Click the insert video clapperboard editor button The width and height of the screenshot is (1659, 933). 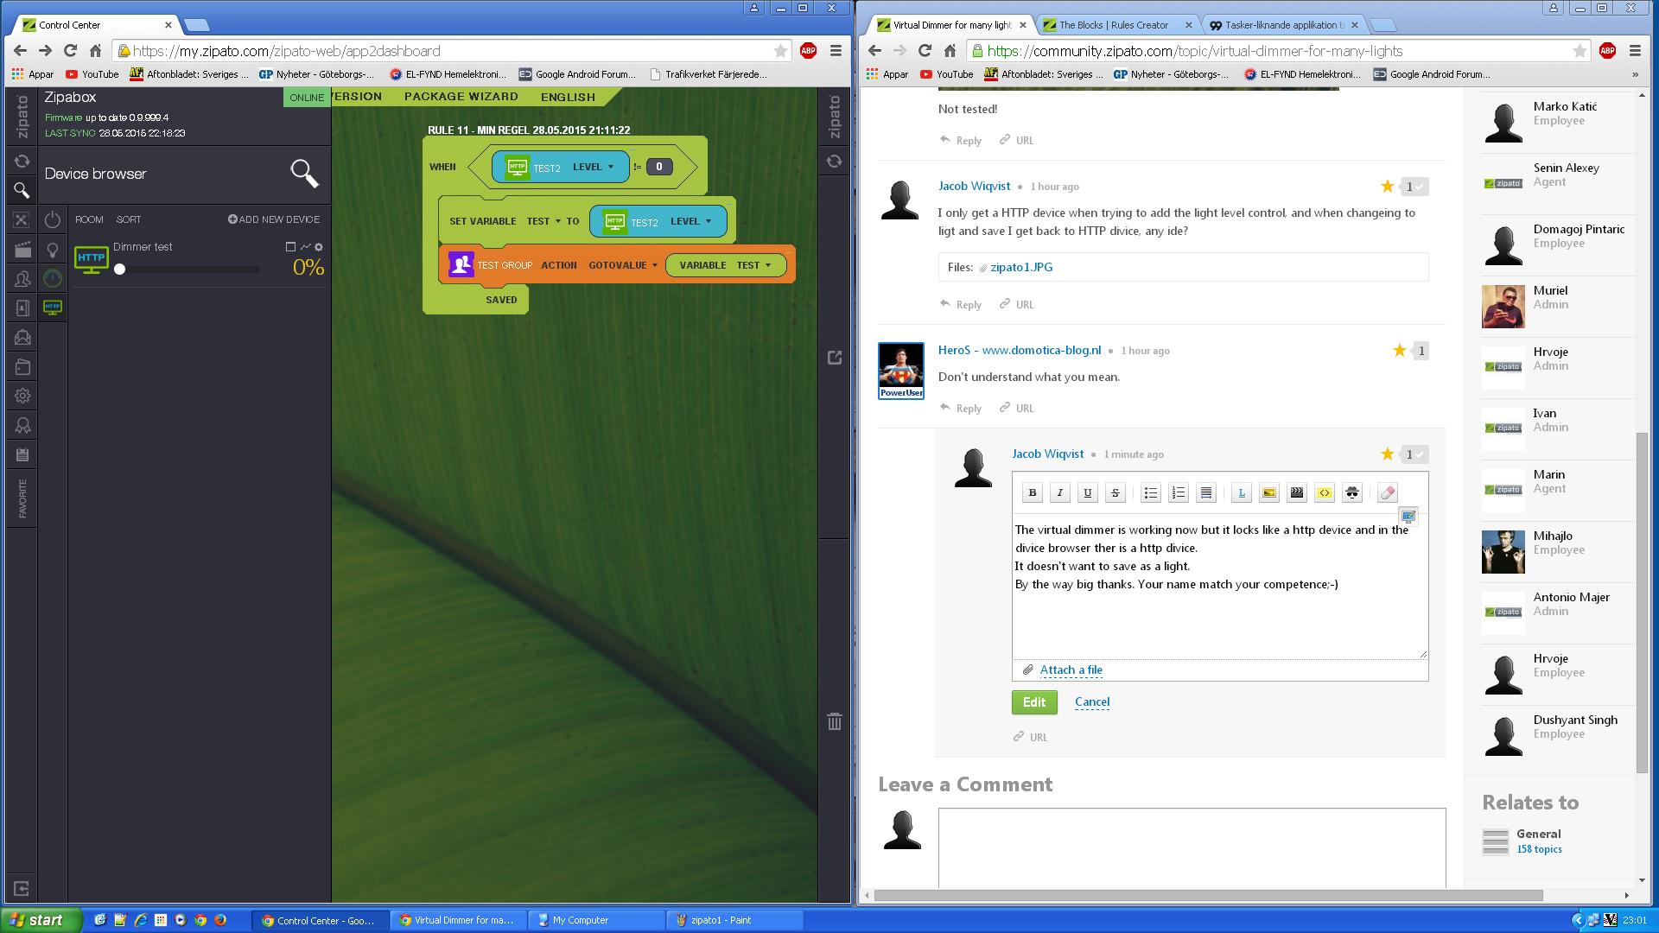[1296, 493]
